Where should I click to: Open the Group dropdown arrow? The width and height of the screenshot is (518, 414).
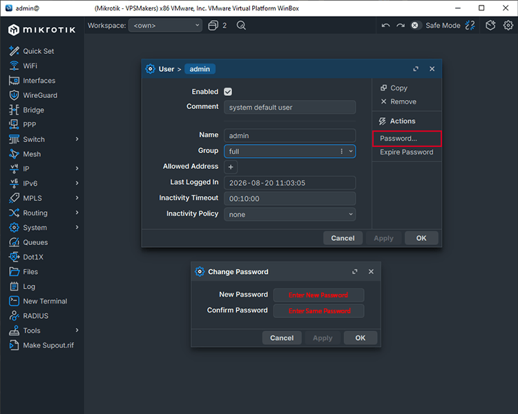pos(351,151)
